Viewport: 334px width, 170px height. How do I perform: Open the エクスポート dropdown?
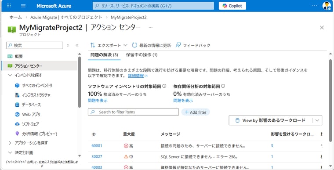coord(109,45)
